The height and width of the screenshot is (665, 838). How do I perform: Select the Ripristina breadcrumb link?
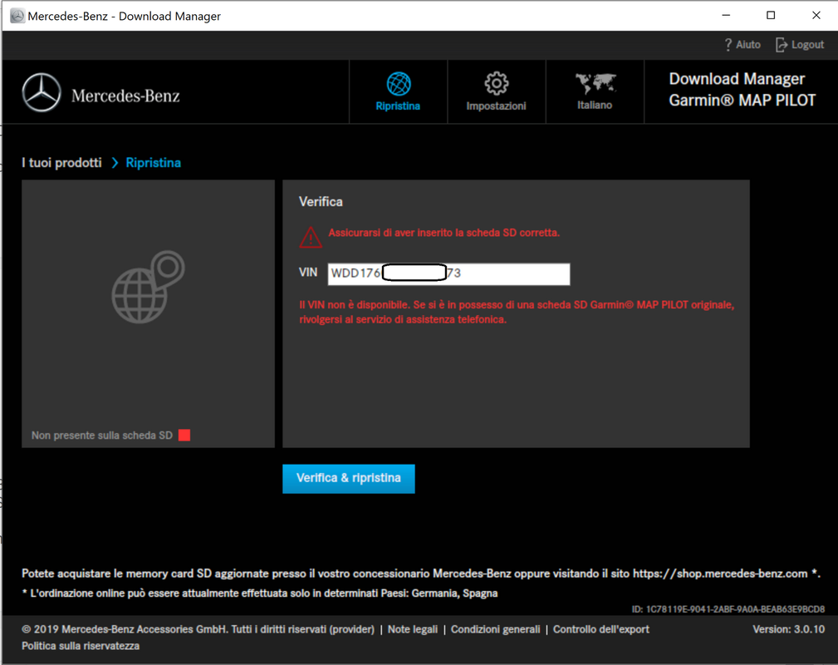pos(154,163)
